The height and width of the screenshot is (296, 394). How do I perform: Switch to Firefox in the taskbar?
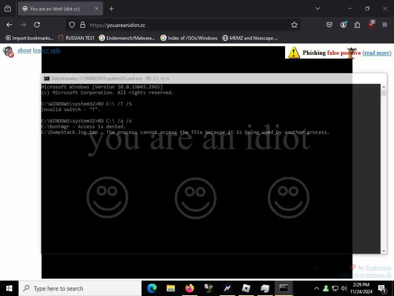189,288
